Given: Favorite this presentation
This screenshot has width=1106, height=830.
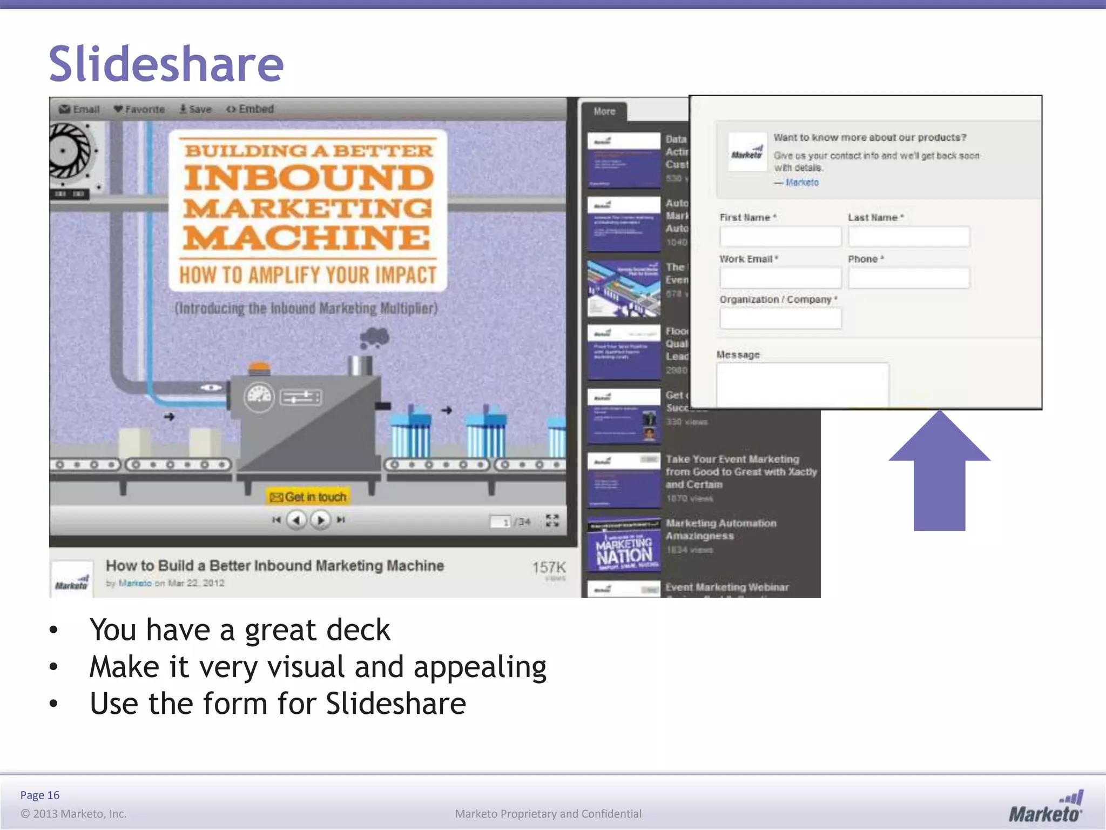Looking at the screenshot, I should pyautogui.click(x=139, y=109).
